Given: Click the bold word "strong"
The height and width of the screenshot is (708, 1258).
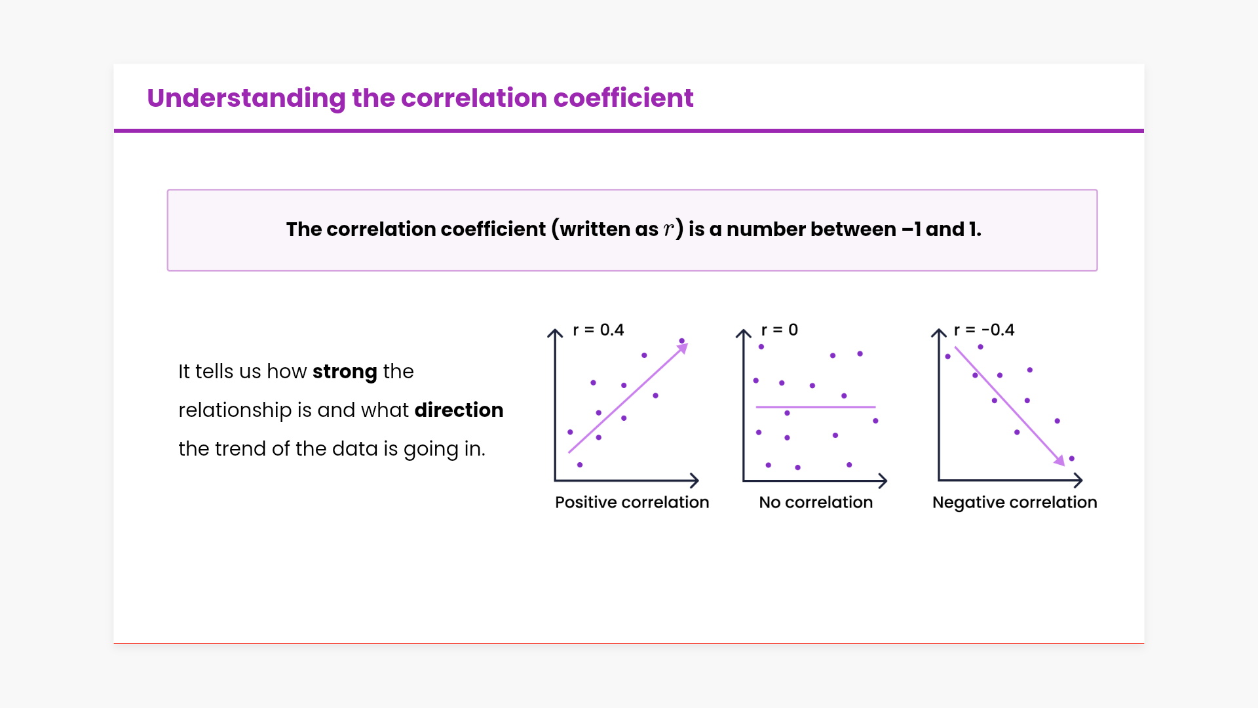Looking at the screenshot, I should pyautogui.click(x=345, y=372).
